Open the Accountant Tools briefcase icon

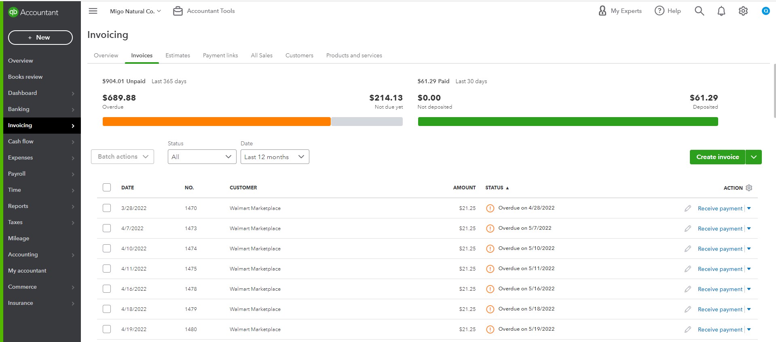178,11
